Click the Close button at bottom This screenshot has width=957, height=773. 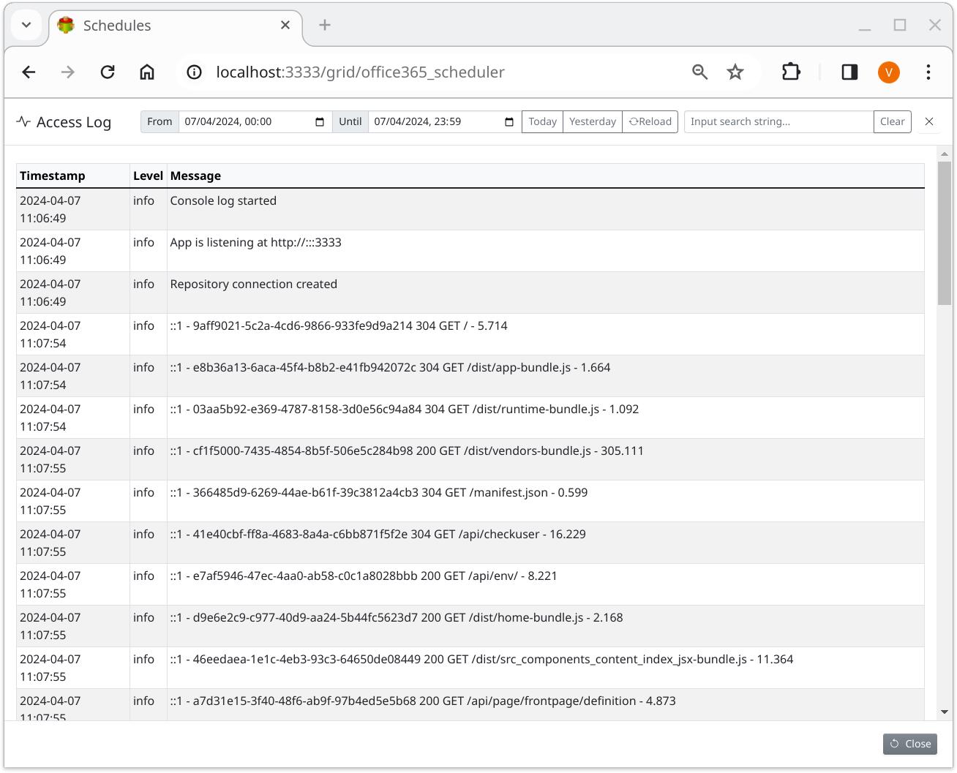(x=910, y=744)
